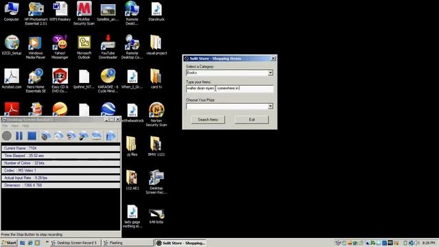
Task: Select the Satellite image file icon
Action: pyautogui.click(x=108, y=12)
